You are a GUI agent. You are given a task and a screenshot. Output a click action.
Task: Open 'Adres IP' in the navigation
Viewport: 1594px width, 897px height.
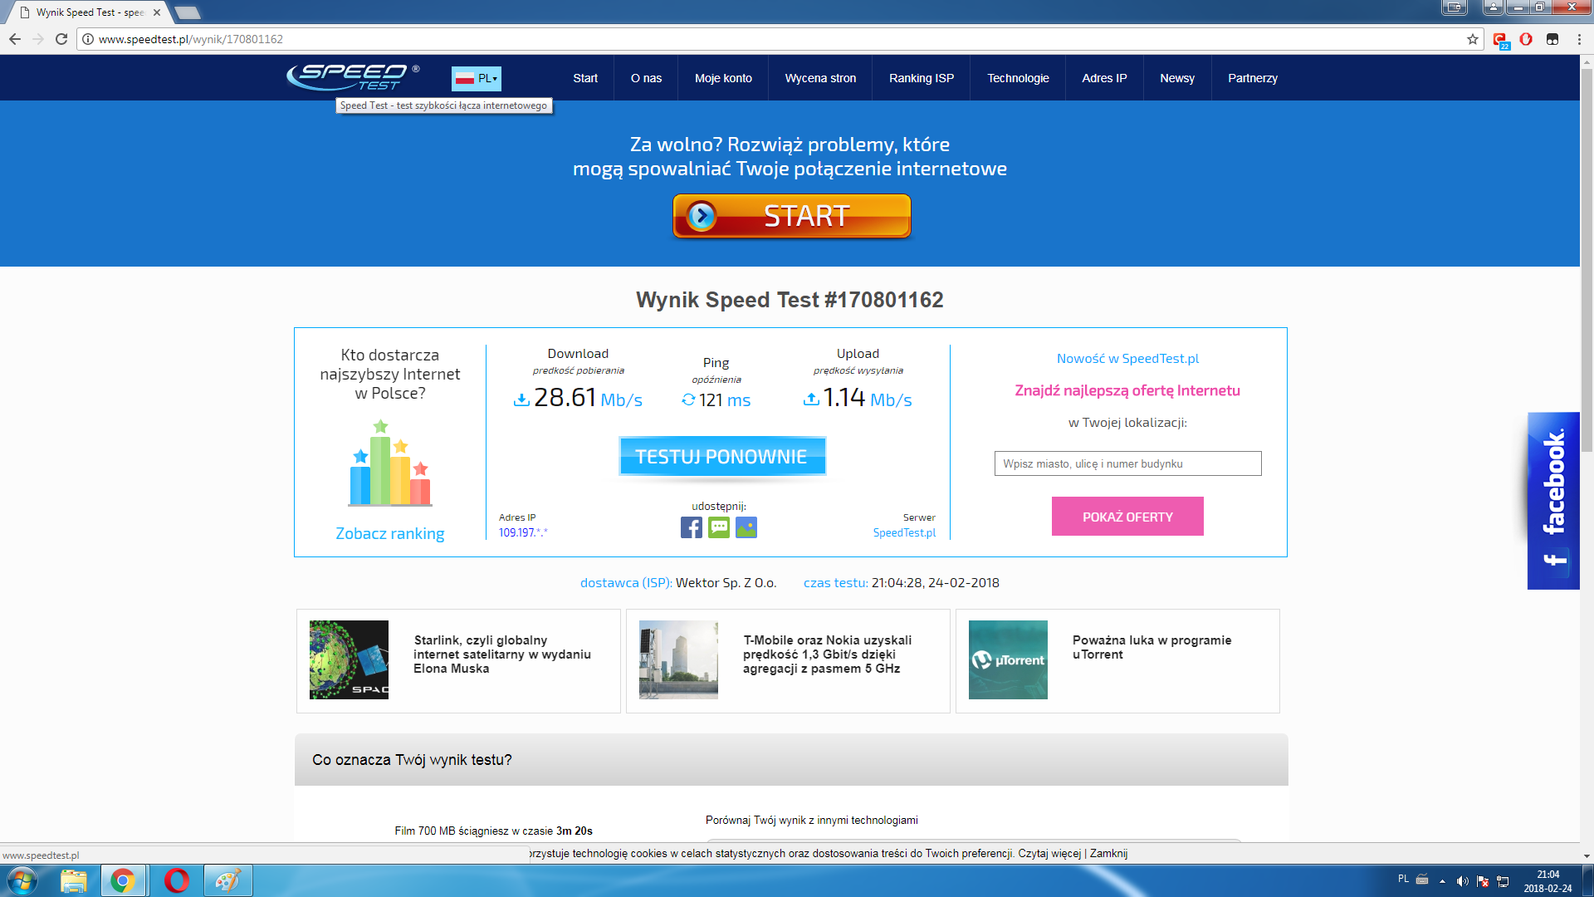click(1104, 78)
